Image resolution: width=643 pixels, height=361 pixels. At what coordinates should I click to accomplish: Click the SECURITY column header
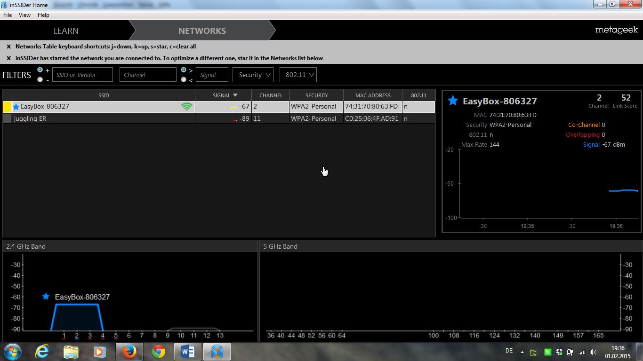coord(316,95)
